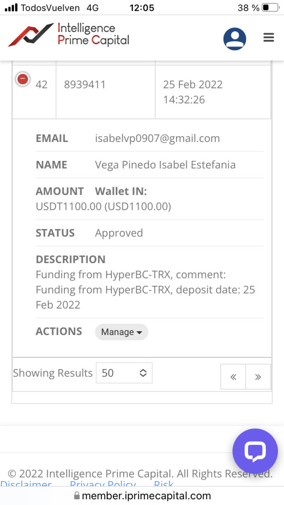Open the live chat bubble
The height and width of the screenshot is (505, 284).
(x=255, y=452)
